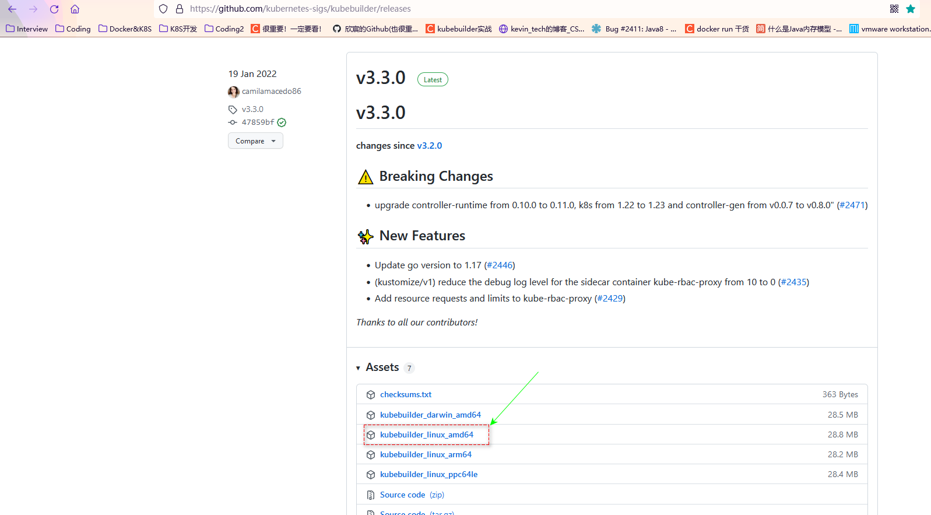This screenshot has width=931, height=515.
Task: Click the Breaking Changes warning icon
Action: click(366, 177)
